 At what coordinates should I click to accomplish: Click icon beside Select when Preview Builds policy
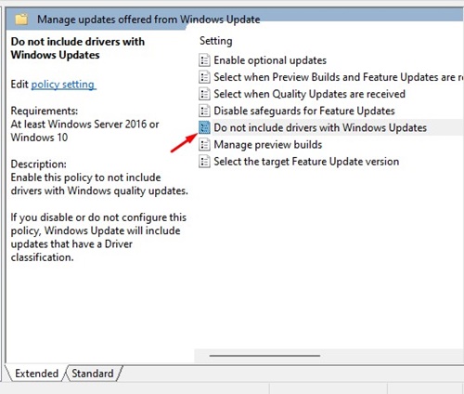(204, 77)
